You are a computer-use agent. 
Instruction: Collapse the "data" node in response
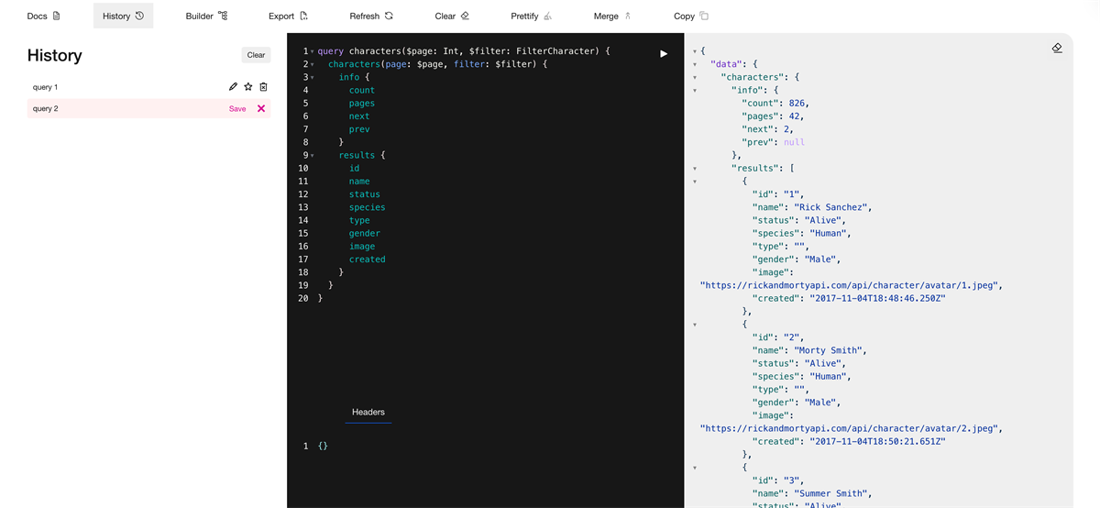(695, 64)
